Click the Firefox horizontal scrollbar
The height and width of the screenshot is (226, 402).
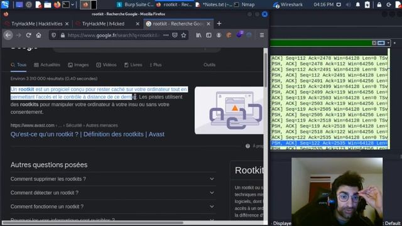(93, 223)
